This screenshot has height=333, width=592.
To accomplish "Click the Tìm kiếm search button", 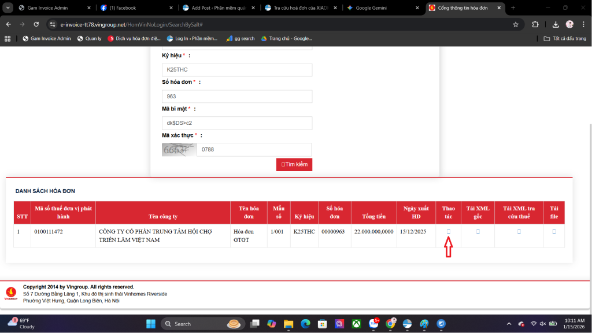I will tap(294, 165).
